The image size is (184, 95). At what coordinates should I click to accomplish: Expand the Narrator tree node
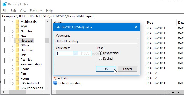13,31
